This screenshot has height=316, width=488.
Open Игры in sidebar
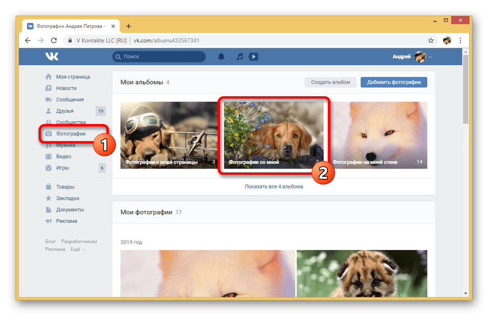[62, 168]
